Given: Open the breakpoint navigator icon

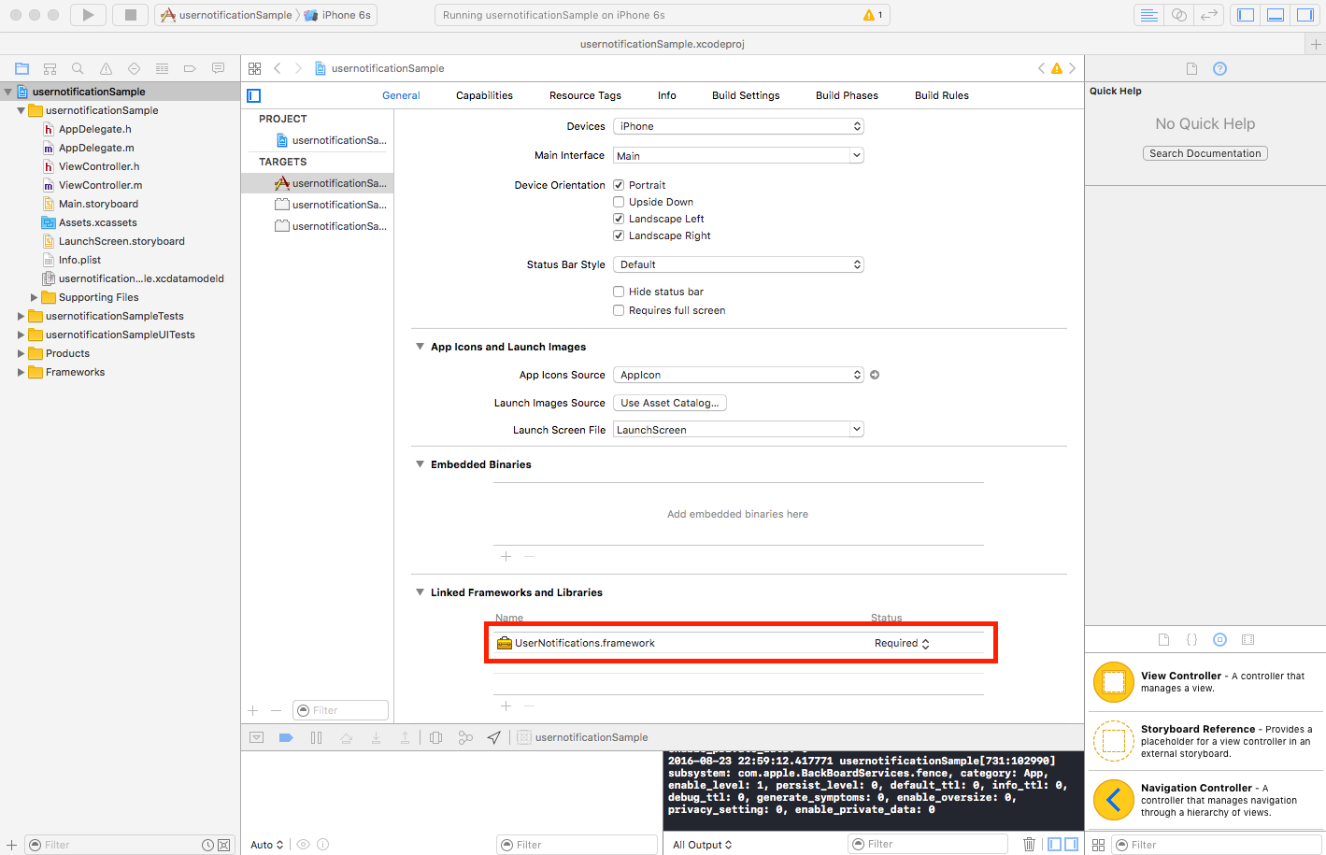Looking at the screenshot, I should tap(190, 68).
